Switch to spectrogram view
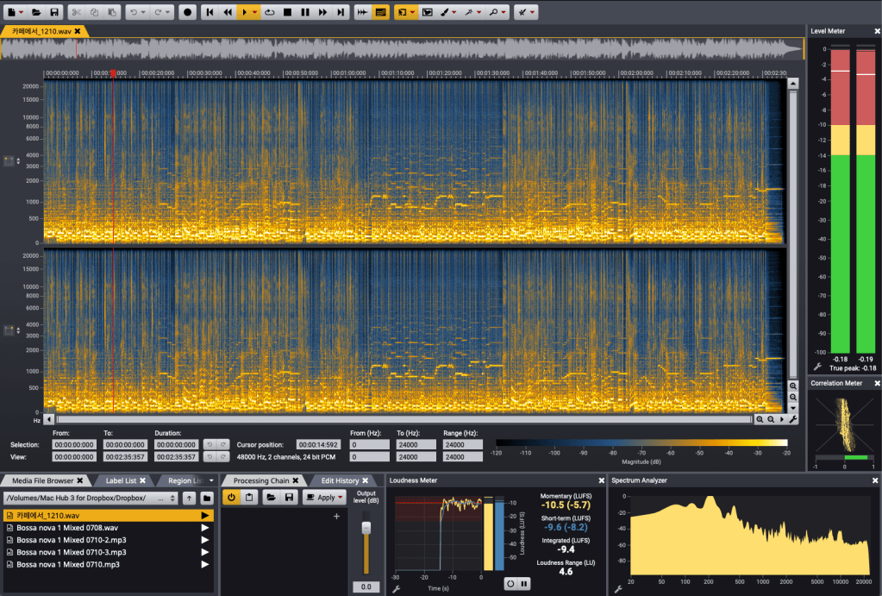Screen dimensions: 882x596 pos(380,12)
